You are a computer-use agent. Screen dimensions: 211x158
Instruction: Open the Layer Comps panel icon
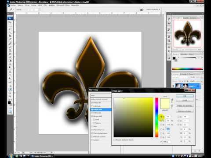(x=169, y=58)
